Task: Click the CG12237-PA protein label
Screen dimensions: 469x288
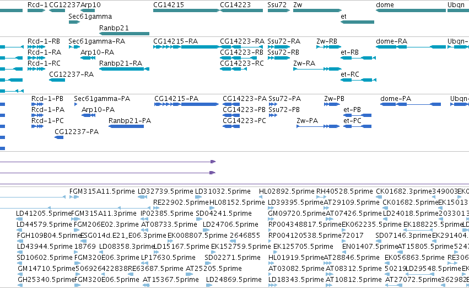Action: pyautogui.click(x=77, y=132)
